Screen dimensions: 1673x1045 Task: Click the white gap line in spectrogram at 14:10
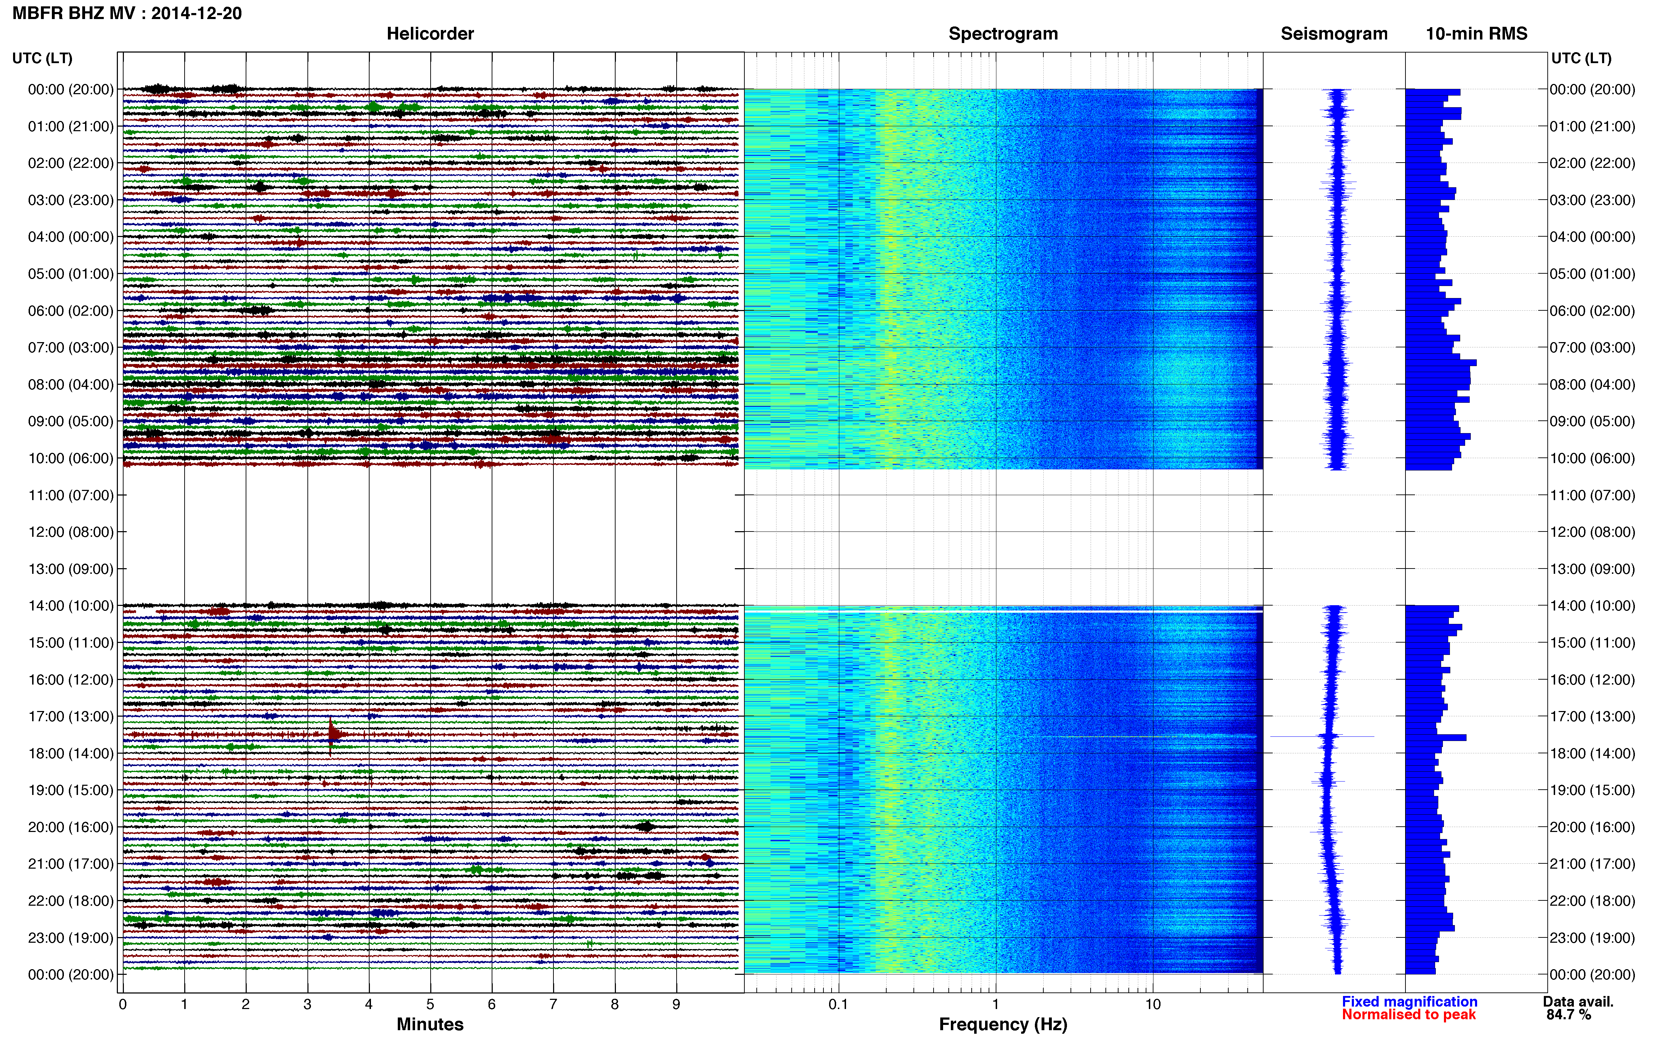click(x=1003, y=611)
